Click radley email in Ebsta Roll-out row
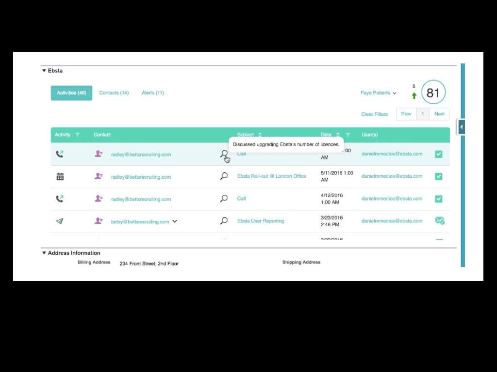The width and height of the screenshot is (497, 372). [141, 177]
